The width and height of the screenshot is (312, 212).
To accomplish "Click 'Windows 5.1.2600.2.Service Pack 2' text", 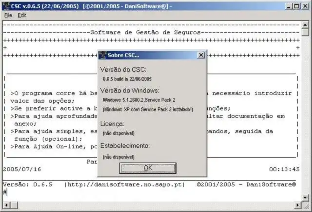I will tap(139, 100).
